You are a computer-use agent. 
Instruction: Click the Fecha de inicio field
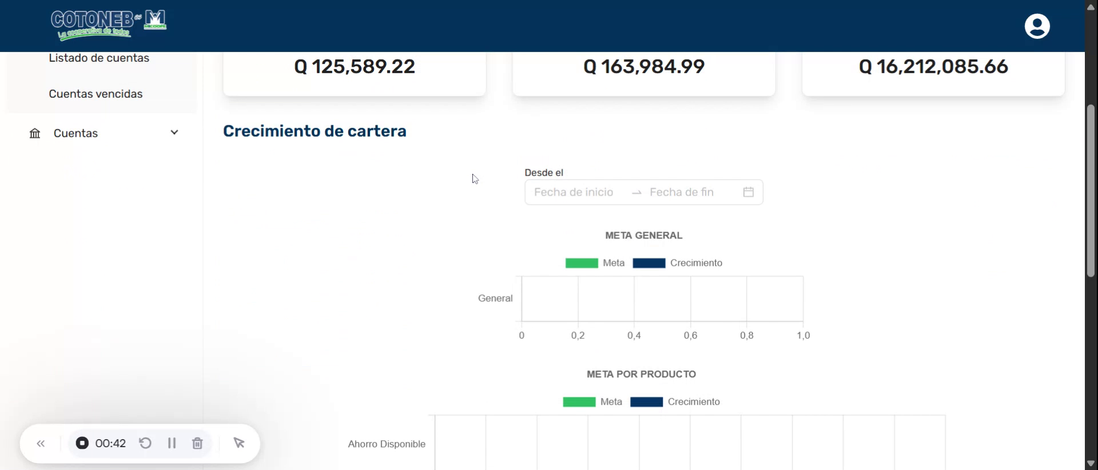tap(574, 192)
